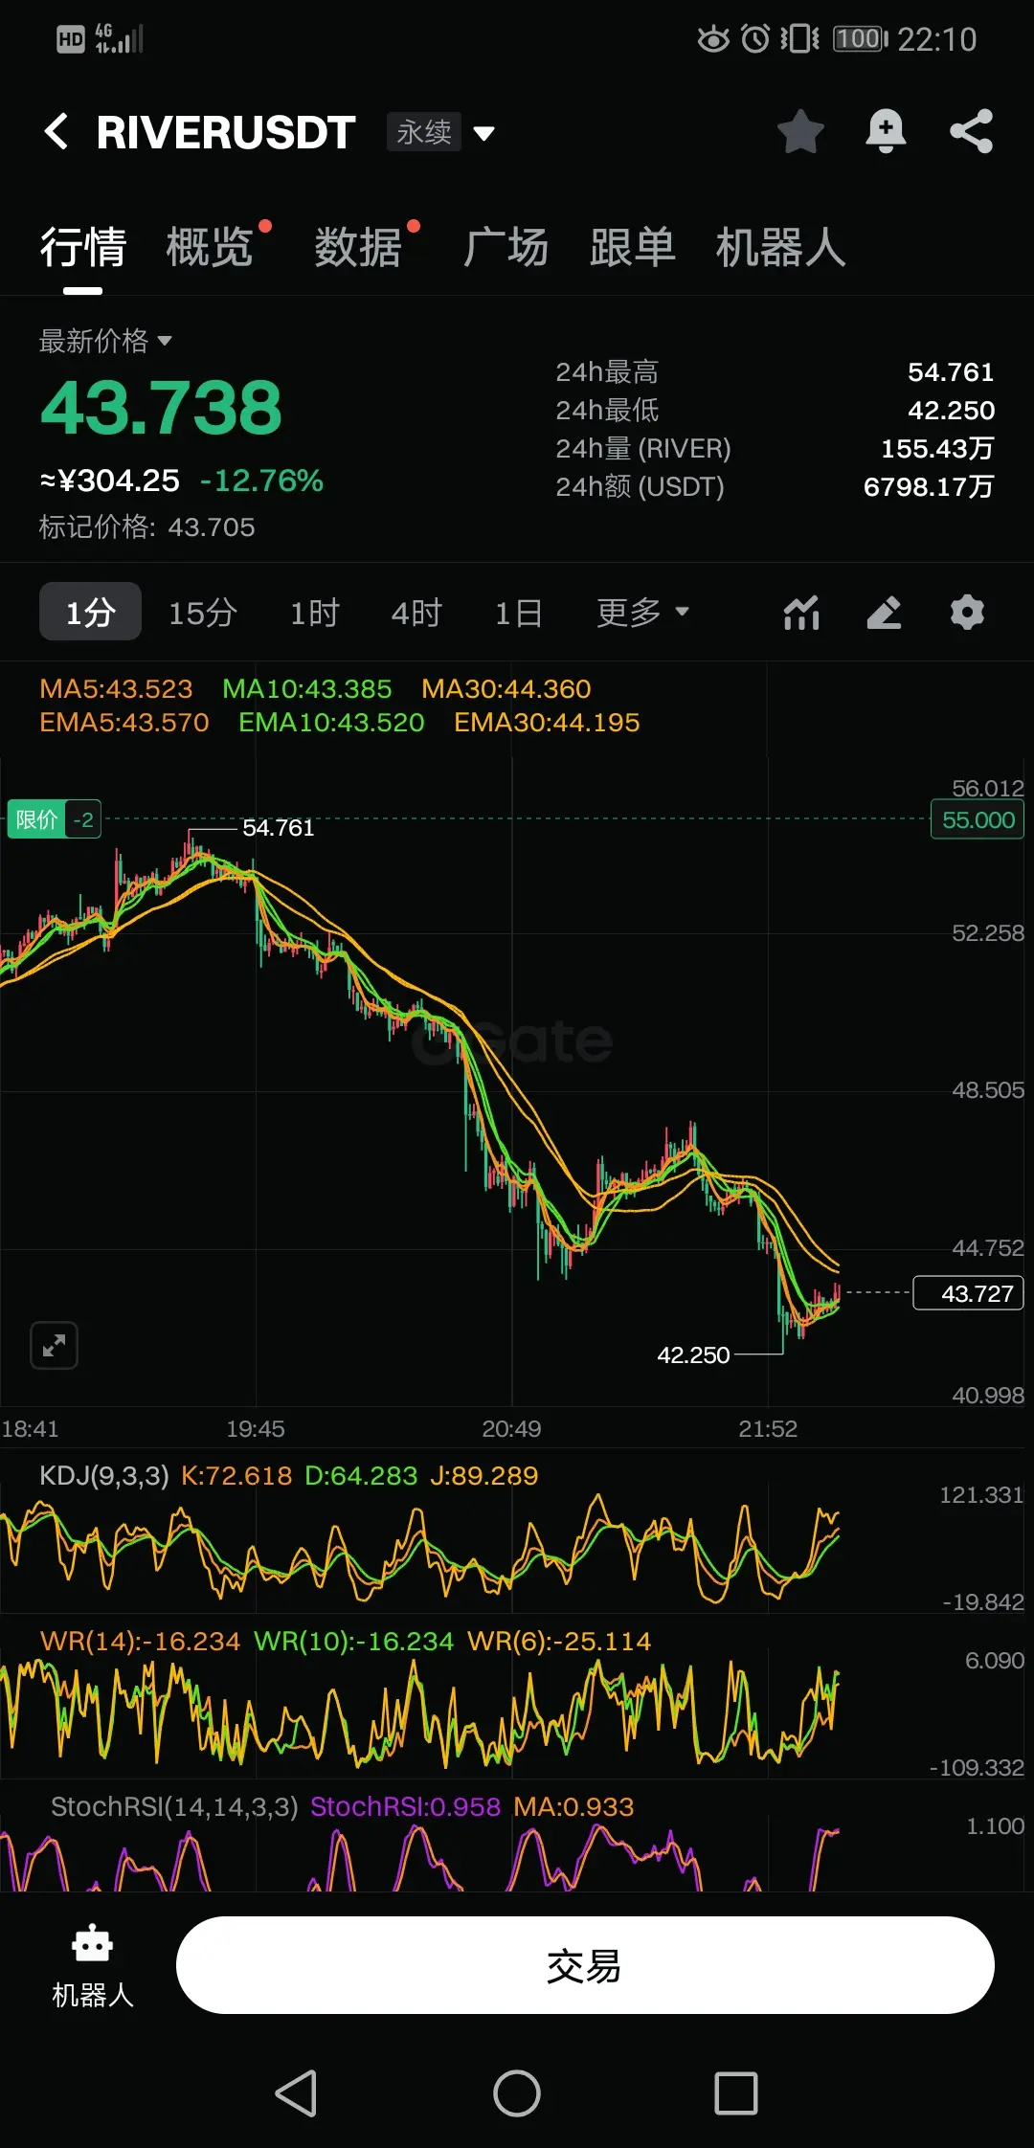Tap the ≈¥304.25 converted price
1034x2148 pixels.
point(109,481)
